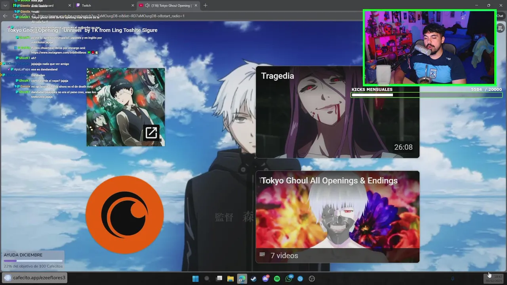The height and width of the screenshot is (285, 507).
Task: Open the Windows Start menu
Action: coord(195,279)
